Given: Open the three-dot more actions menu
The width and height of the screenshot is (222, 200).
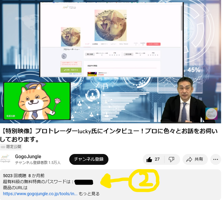Looking at the screenshot, I should point(215,159).
